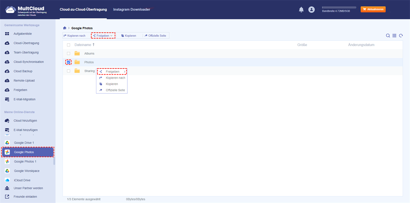
Task: Sort by Größe column header
Action: [x=302, y=45]
